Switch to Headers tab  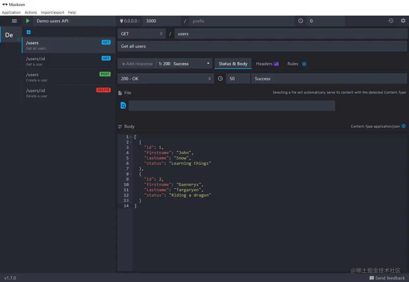coord(267,64)
